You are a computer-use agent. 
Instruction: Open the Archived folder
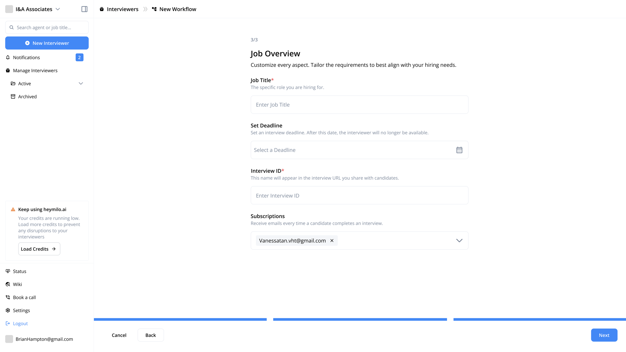tap(27, 97)
